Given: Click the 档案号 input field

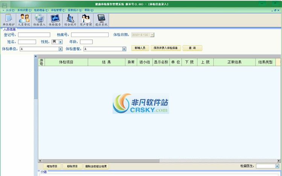Looking at the screenshot, I should tap(90, 35).
